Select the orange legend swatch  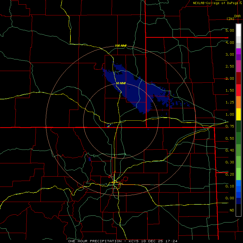click(x=238, y=102)
